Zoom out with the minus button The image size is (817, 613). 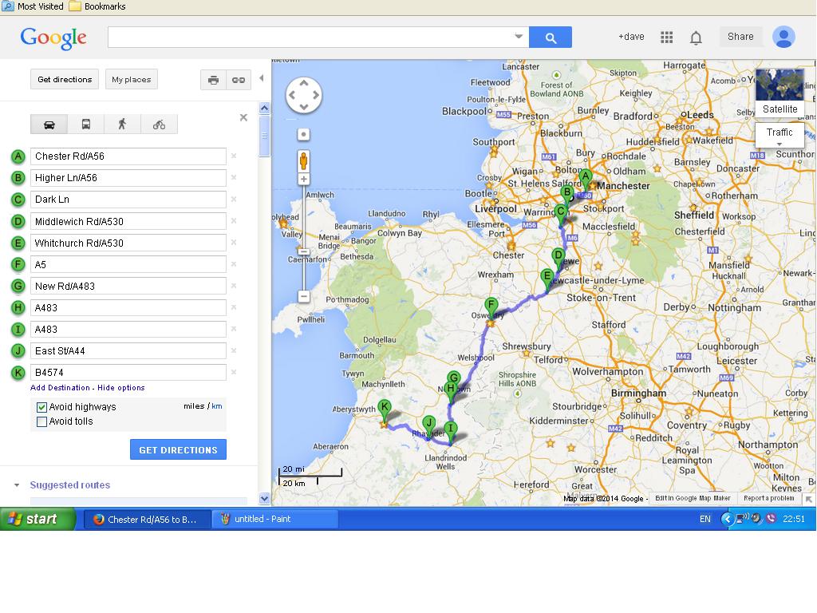point(303,297)
